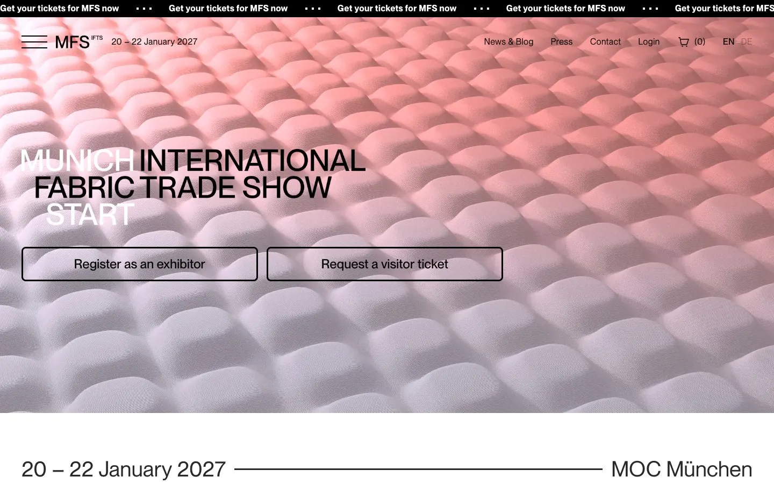Viewport: 774px width, 484px height.
Task: Open News & Blog page
Action: coord(508,42)
